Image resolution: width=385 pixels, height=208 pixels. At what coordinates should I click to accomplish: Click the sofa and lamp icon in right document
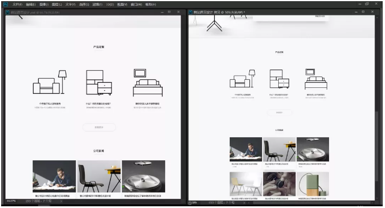242,79
